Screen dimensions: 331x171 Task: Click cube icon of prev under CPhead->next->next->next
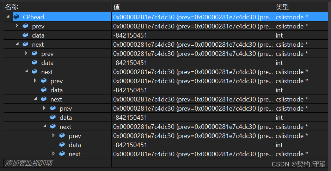[x=53, y=108]
